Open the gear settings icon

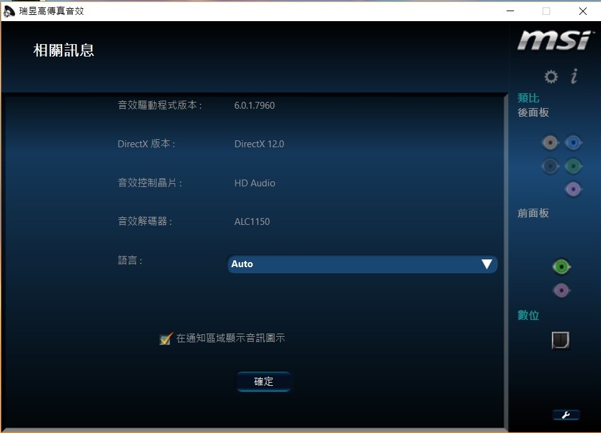551,76
